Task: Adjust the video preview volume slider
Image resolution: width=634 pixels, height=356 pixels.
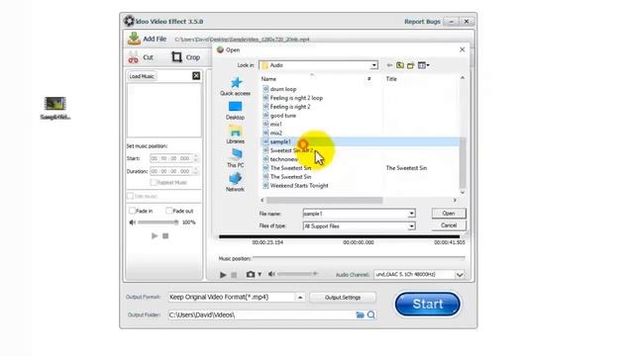Action: 297,274
